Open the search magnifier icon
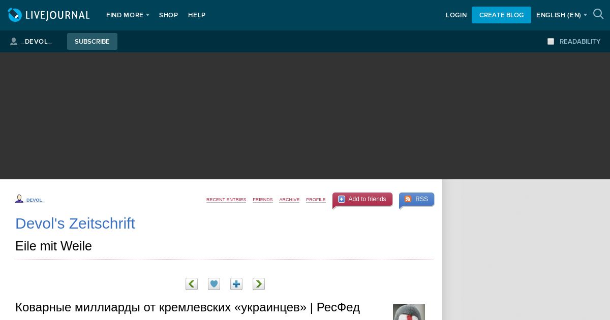610x320 pixels. 598,14
